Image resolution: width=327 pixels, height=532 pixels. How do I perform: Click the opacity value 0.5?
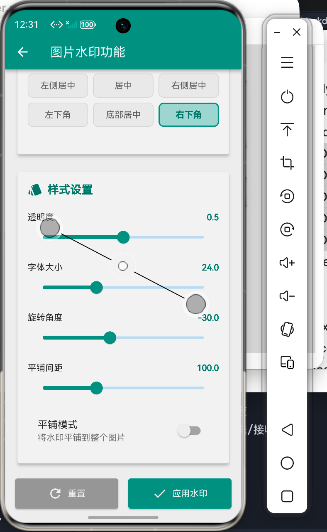213,217
